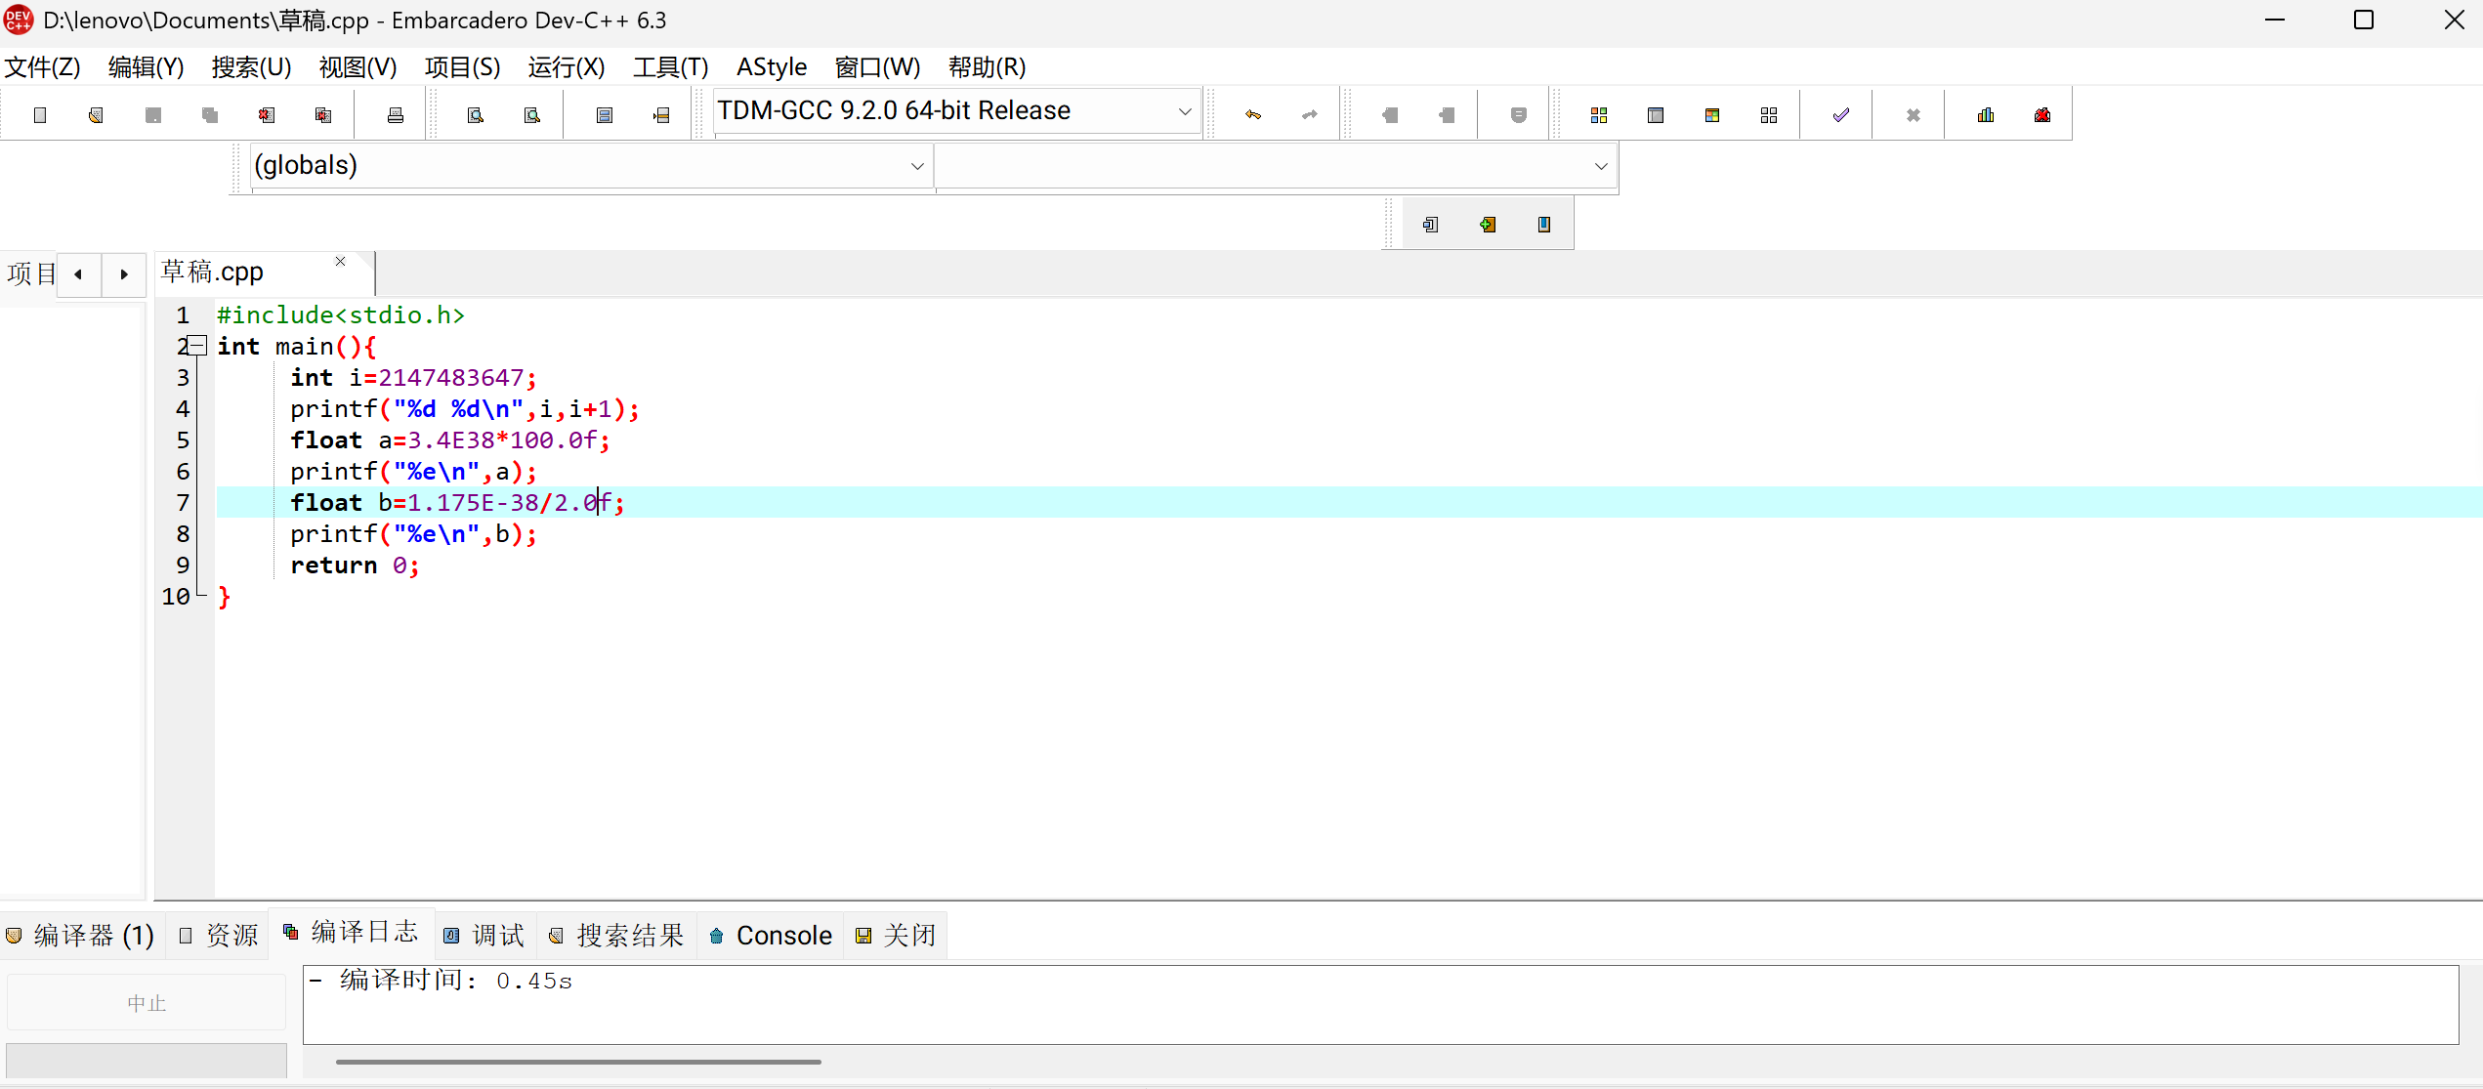
Task: Expand the (globals) scope dropdown
Action: 916,166
